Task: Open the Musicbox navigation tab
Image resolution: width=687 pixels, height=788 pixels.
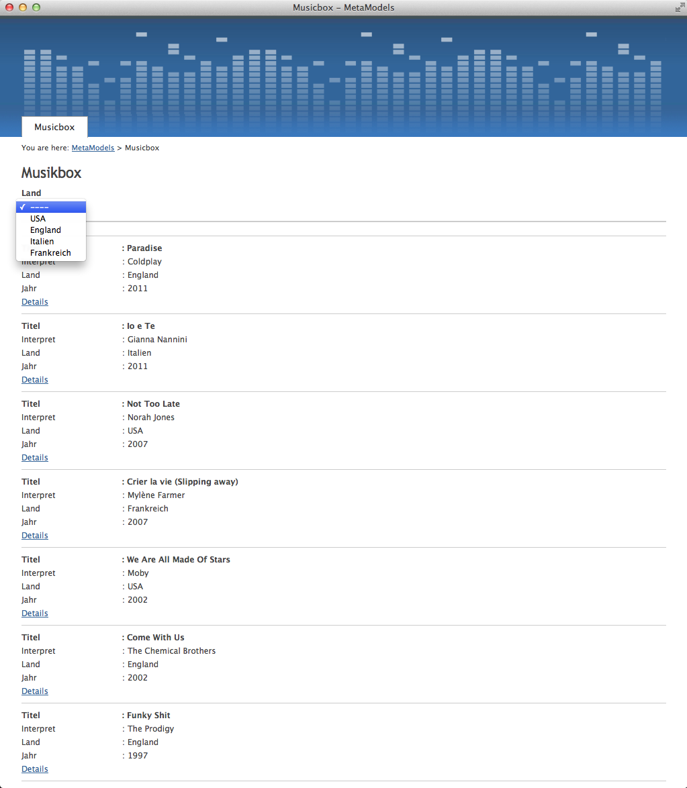Action: (54, 127)
